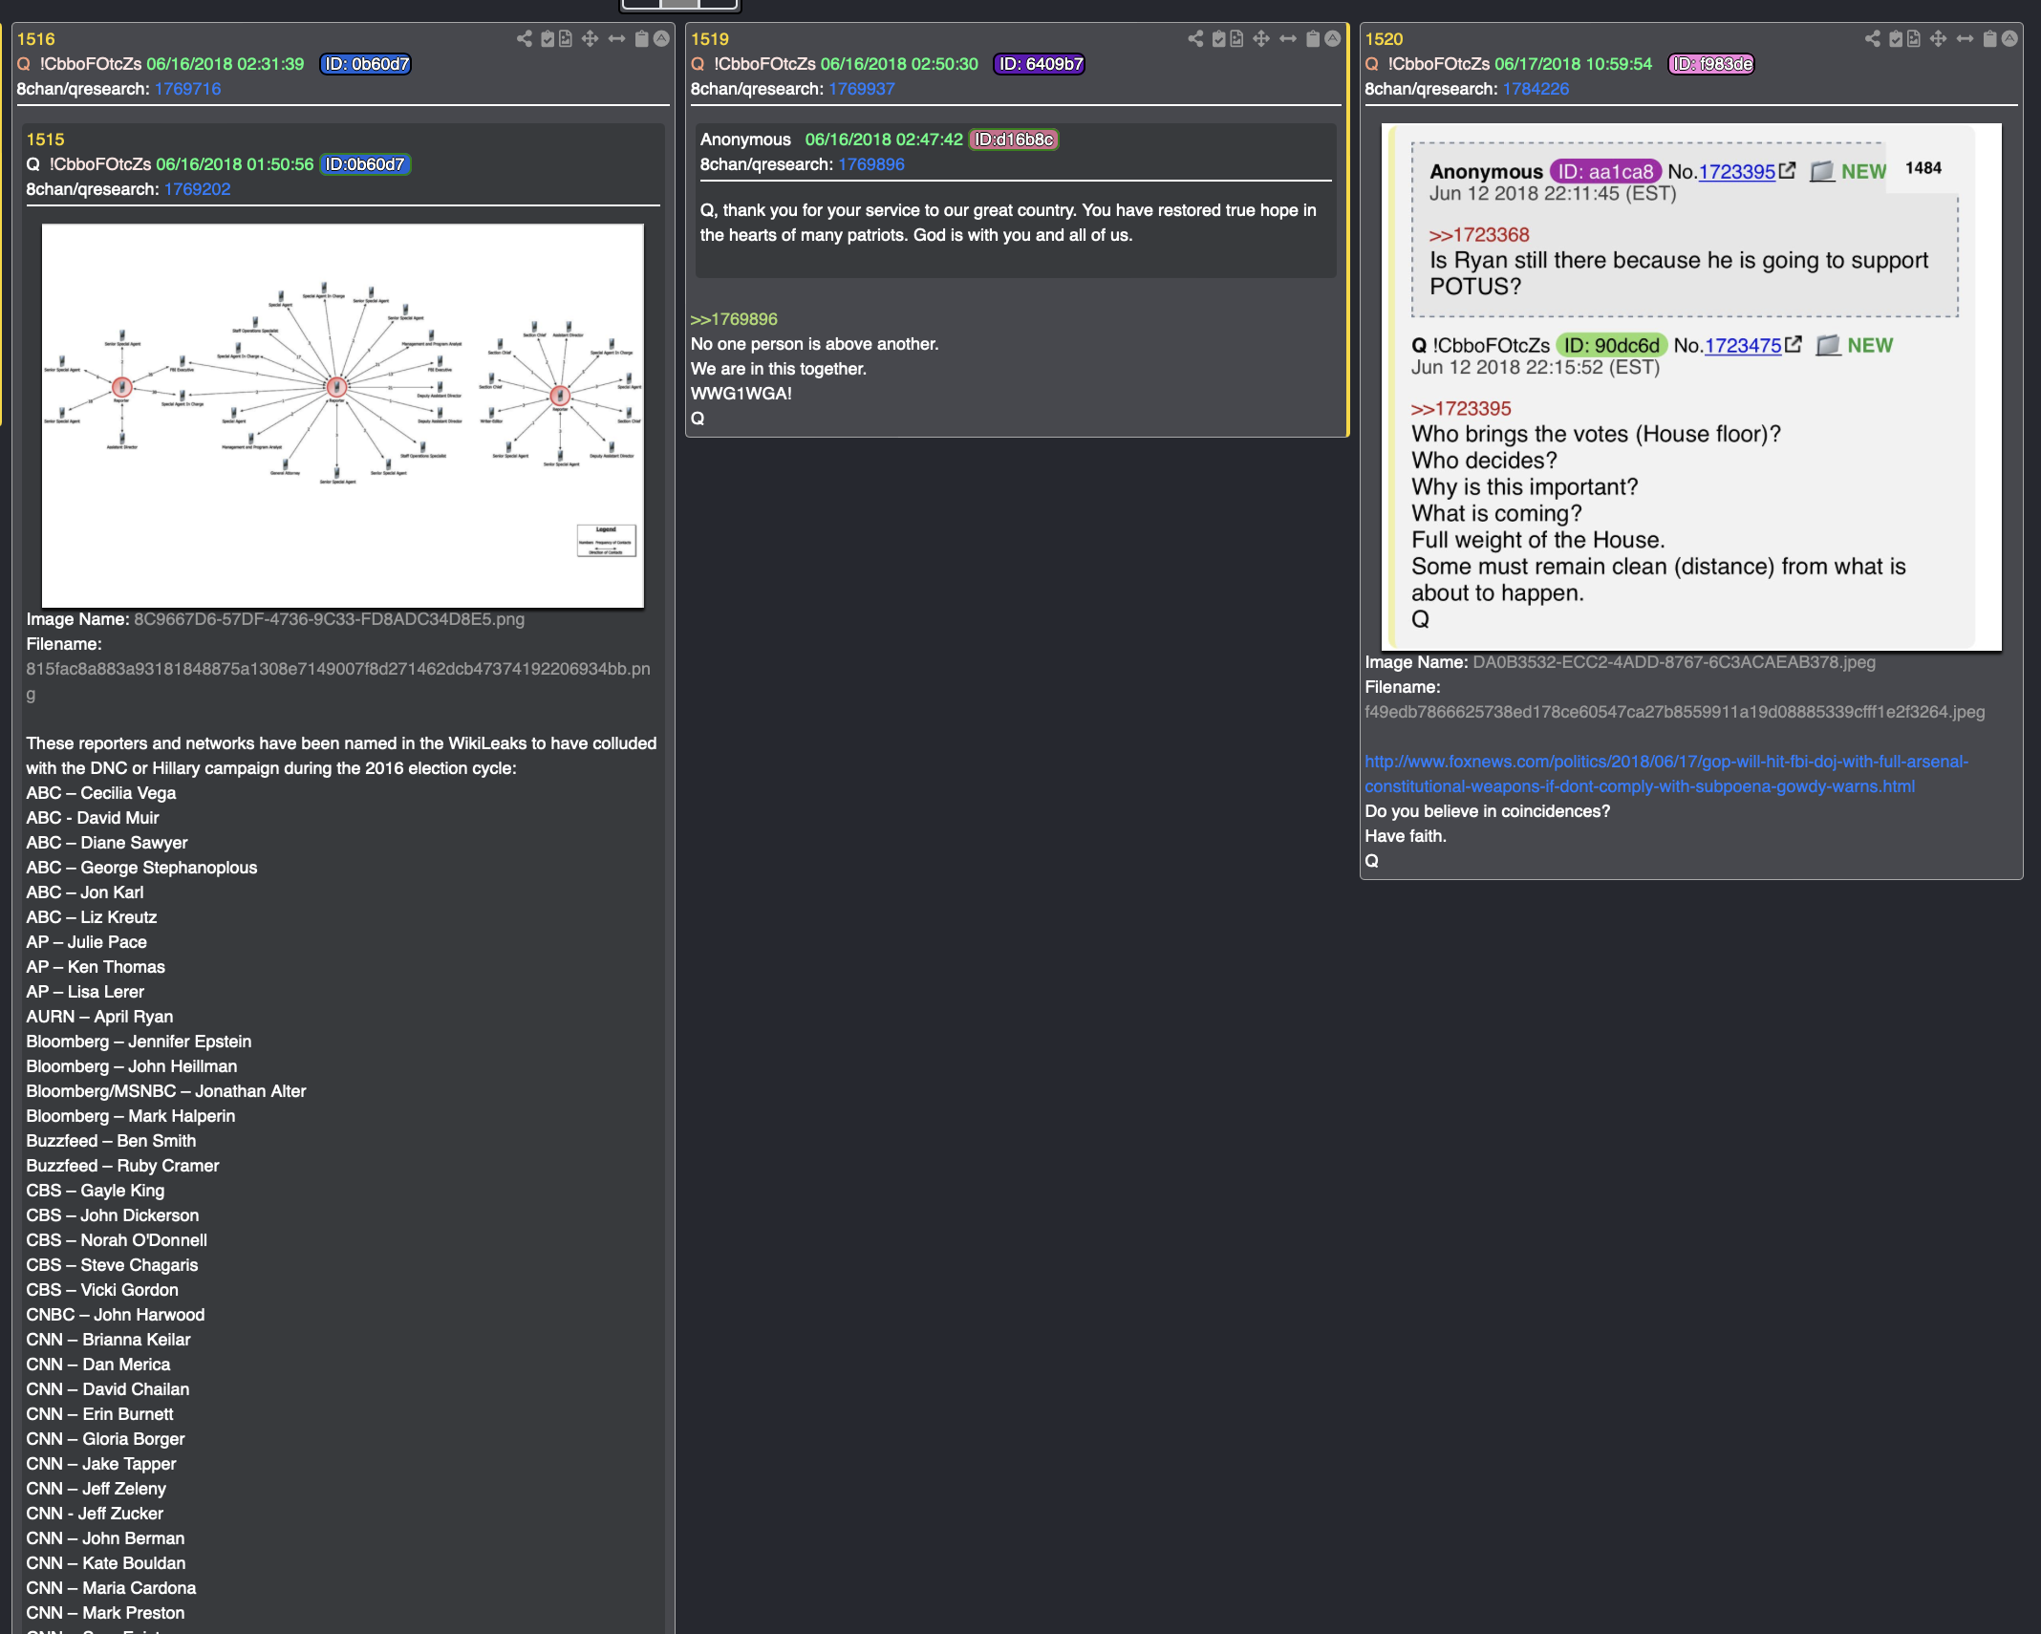The image size is (2041, 1634).
Task: Open 8chan/qresearch link 1784226
Action: coord(1536,89)
